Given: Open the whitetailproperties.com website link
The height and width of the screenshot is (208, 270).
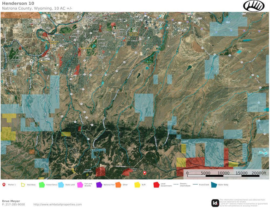Looking at the screenshot, I should 58,205.
